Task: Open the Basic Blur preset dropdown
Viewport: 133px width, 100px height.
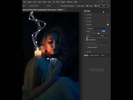Action: pyautogui.click(x=97, y=29)
